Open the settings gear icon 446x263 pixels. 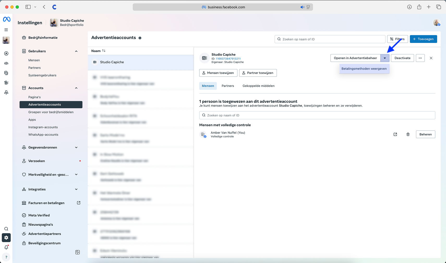tap(6, 238)
